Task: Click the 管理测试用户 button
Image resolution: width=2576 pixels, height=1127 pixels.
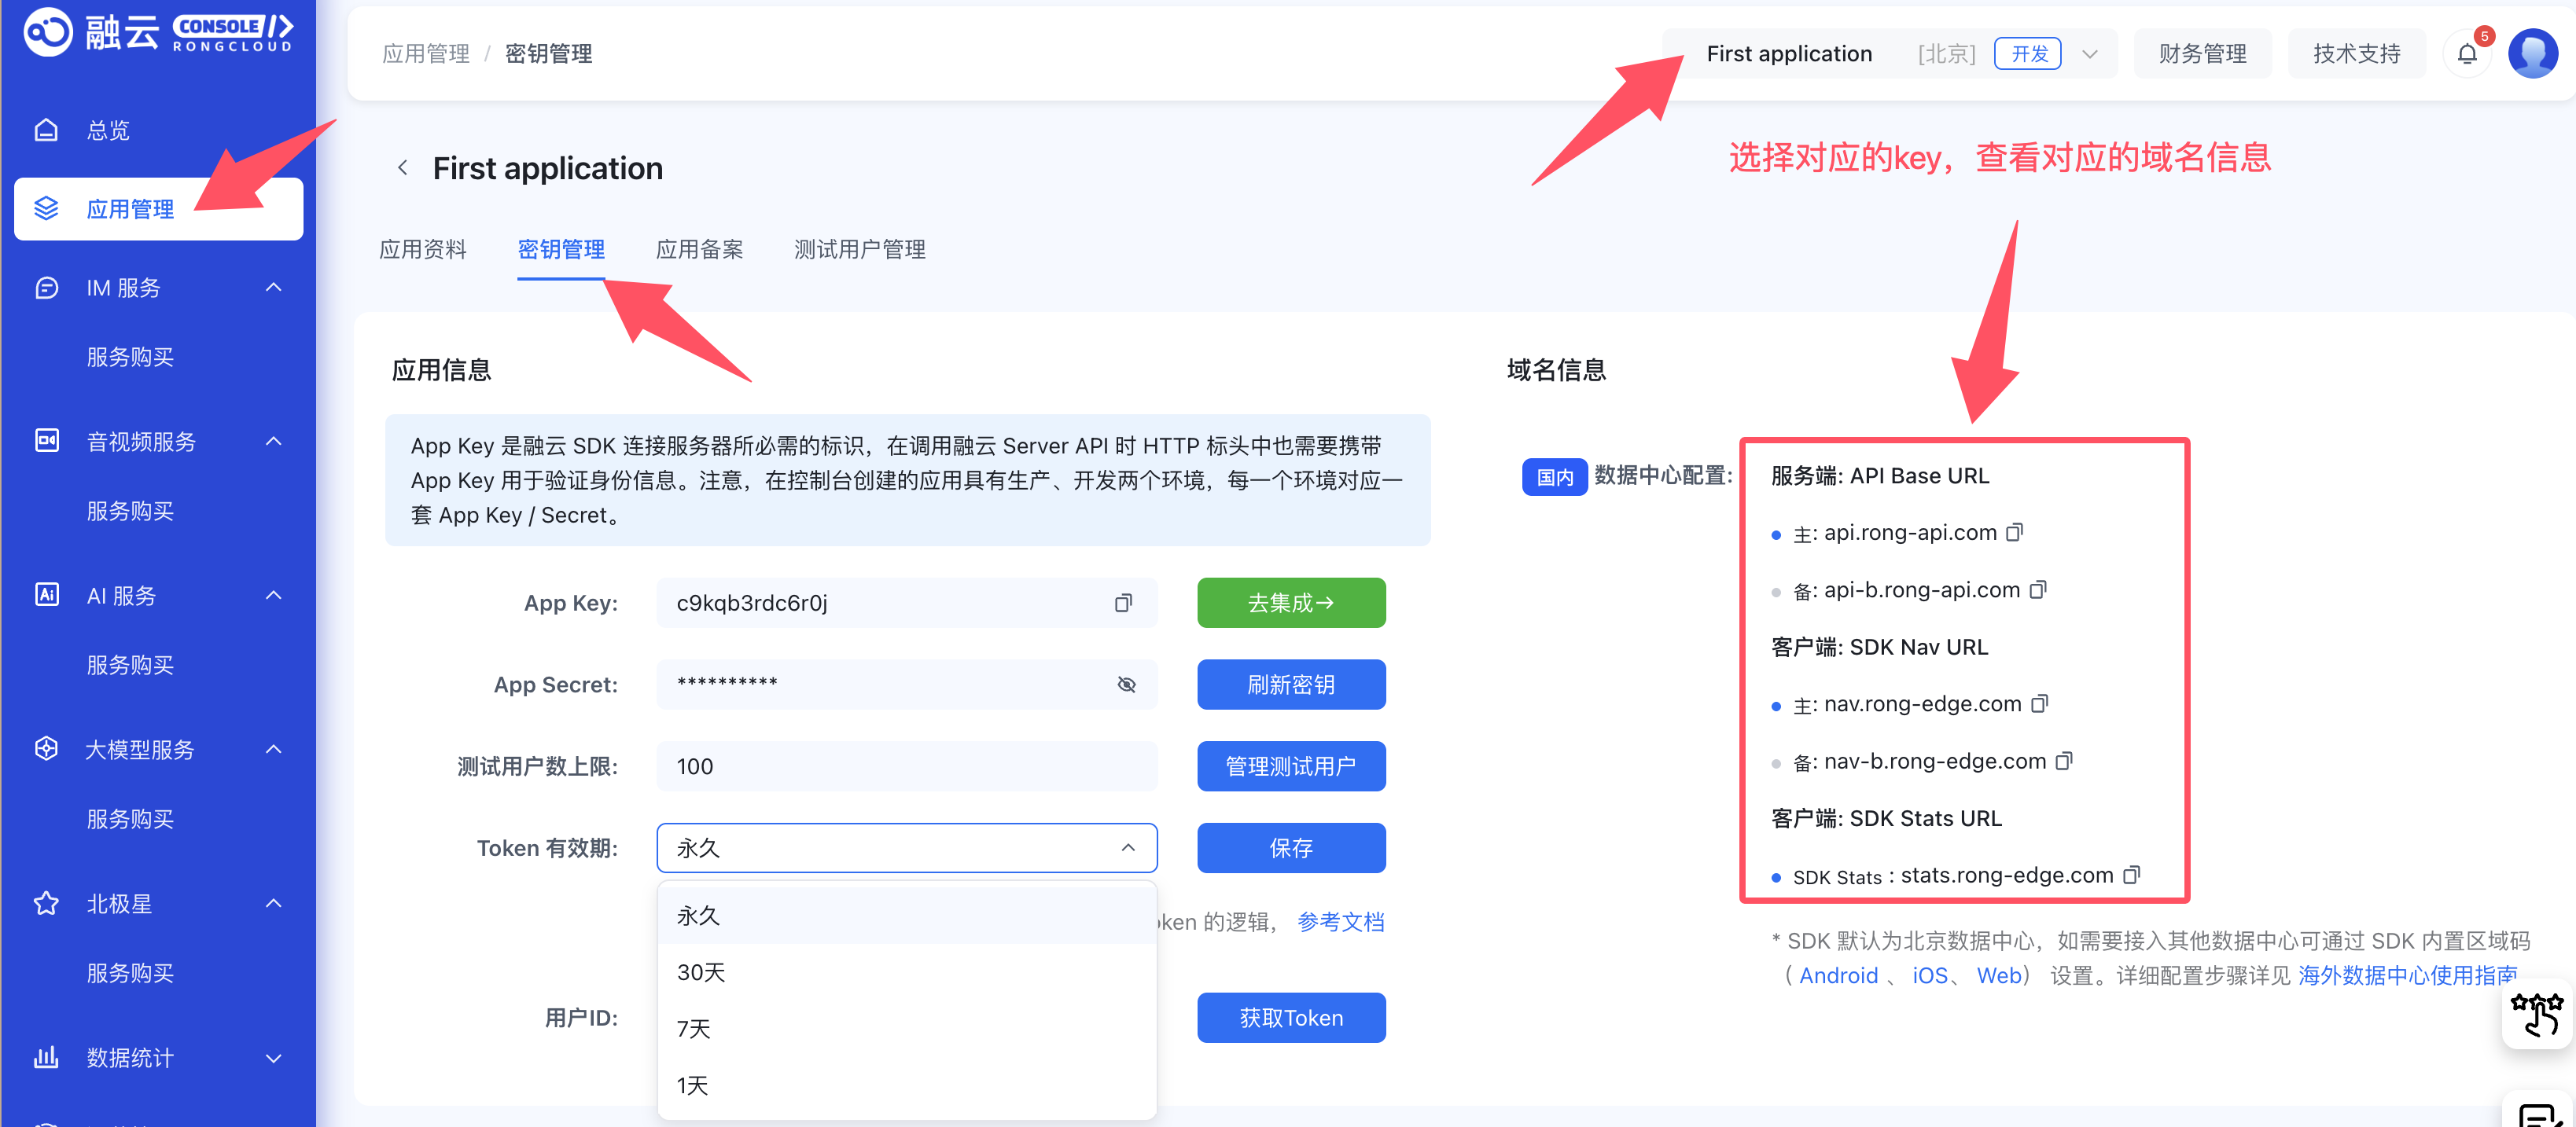Action: click(x=1291, y=766)
